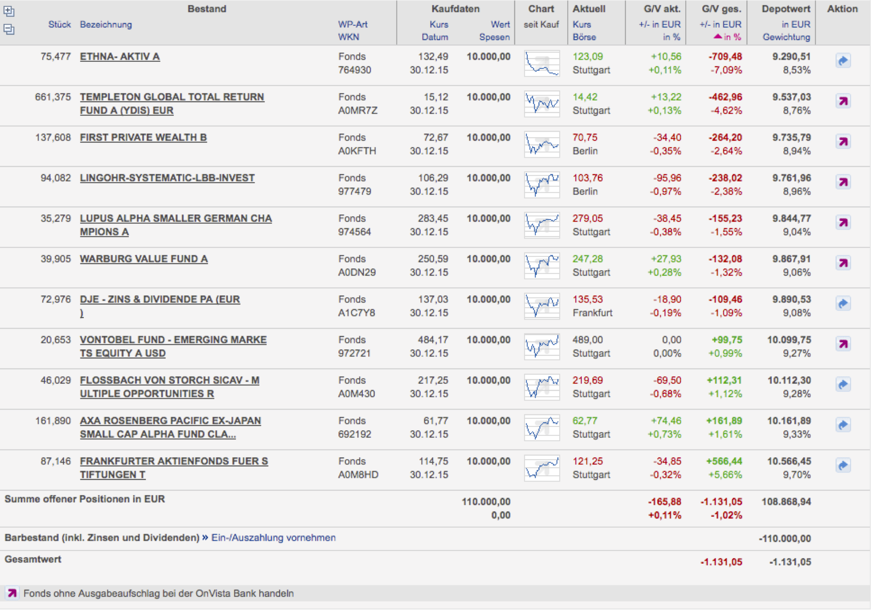Click the magenta trade icon for First Private Wealth B

[x=843, y=142]
